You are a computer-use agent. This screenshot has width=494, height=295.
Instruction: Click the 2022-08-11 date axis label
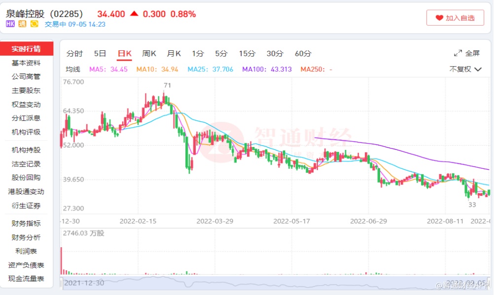(445, 221)
